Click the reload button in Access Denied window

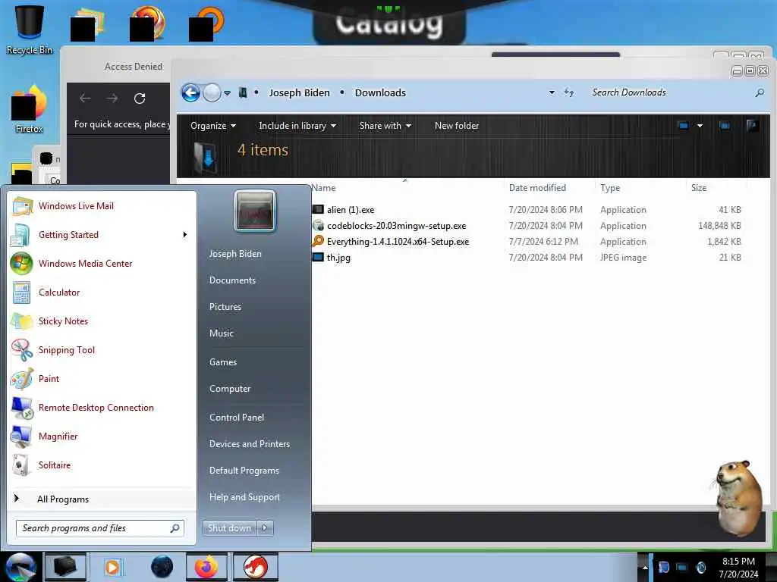(140, 98)
